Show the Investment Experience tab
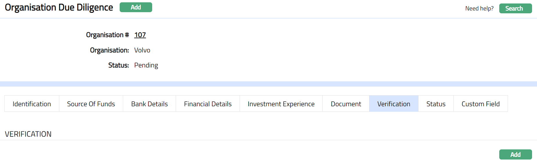The width and height of the screenshot is (537, 163). (x=281, y=104)
